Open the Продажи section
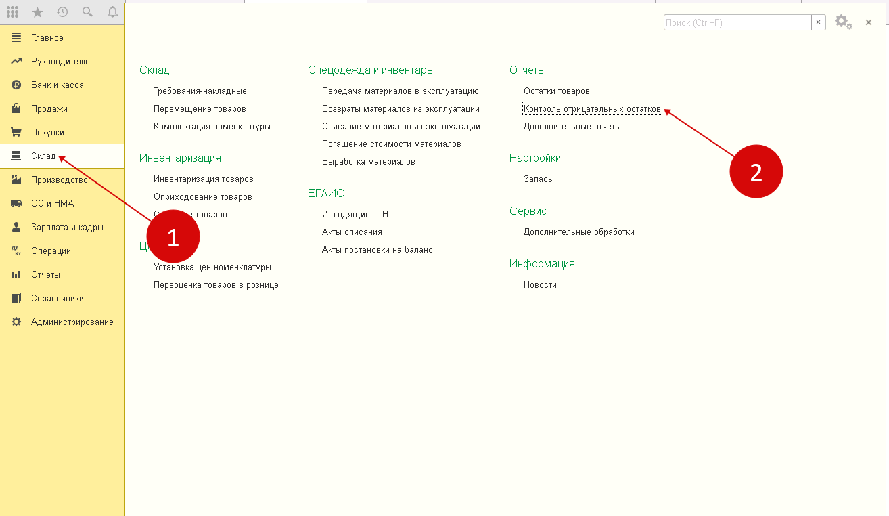The width and height of the screenshot is (889, 516). (49, 109)
